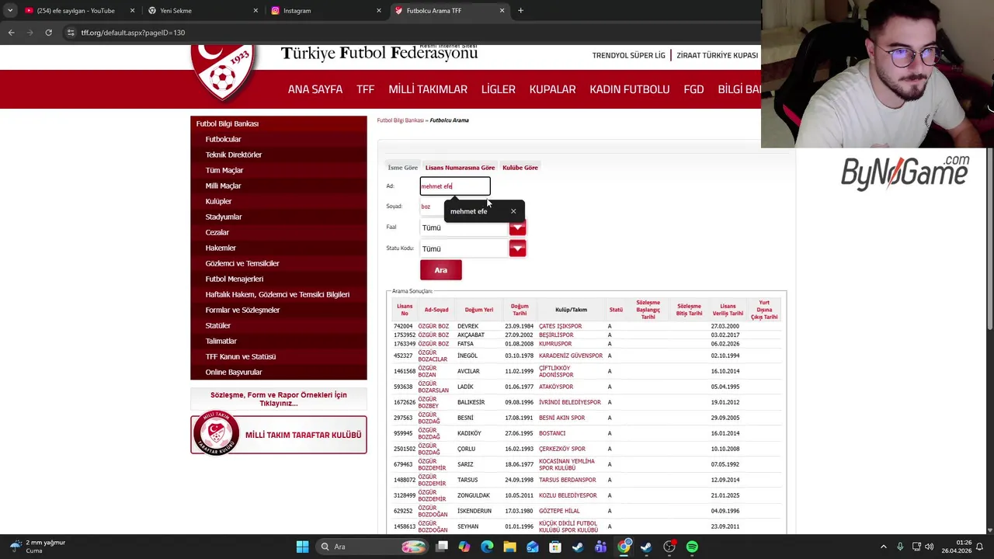The image size is (994, 559).
Task: Open OBS Studio from taskbar
Action: [x=669, y=547]
